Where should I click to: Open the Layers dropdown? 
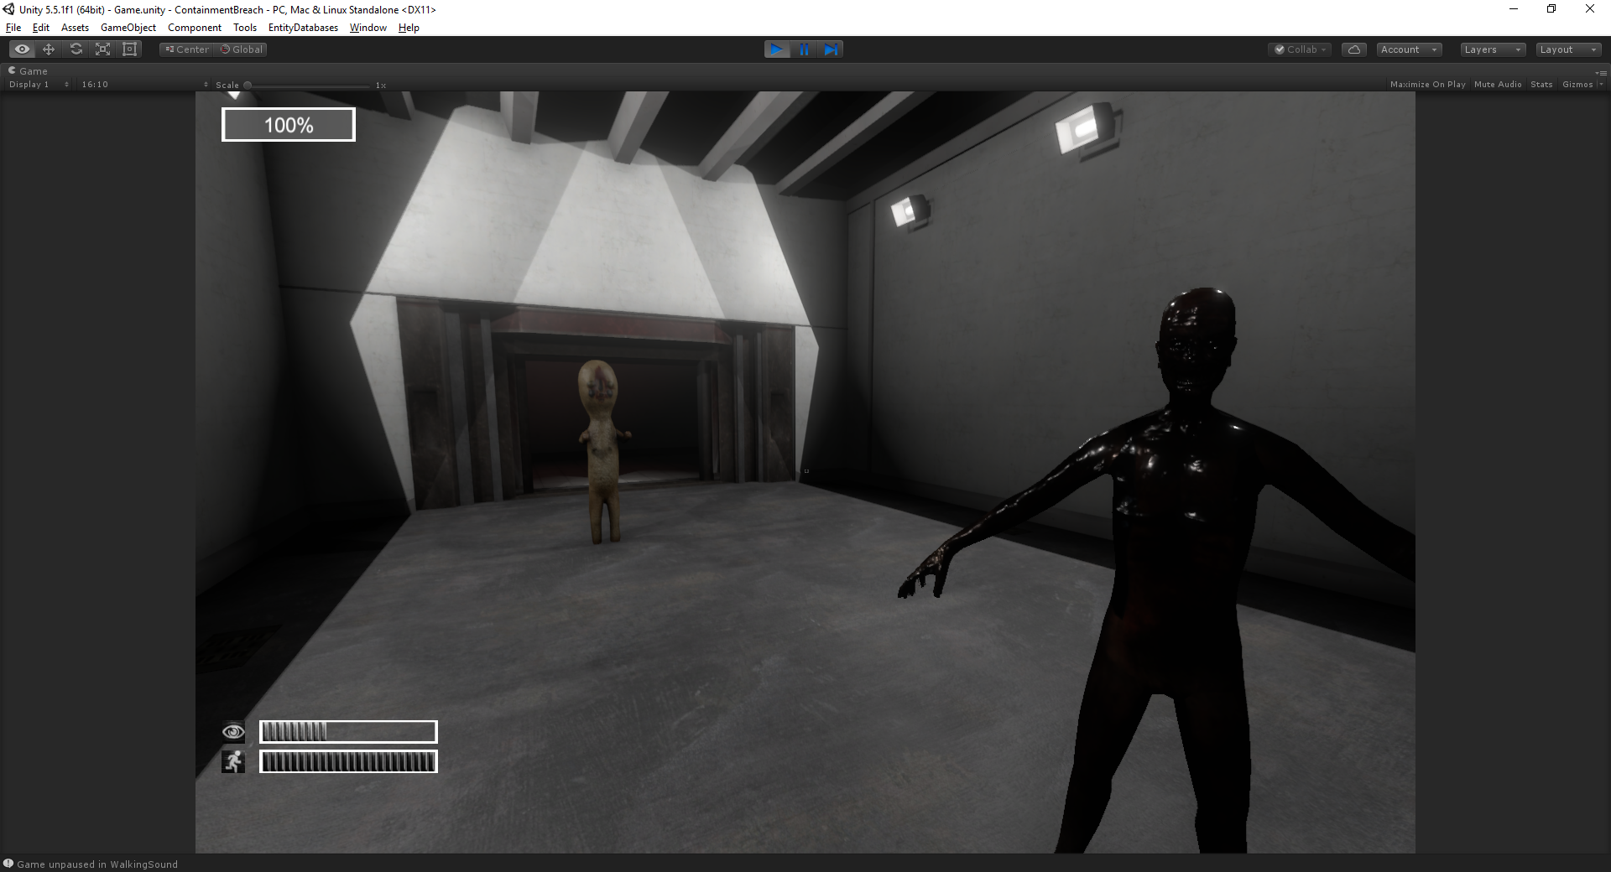click(x=1492, y=49)
